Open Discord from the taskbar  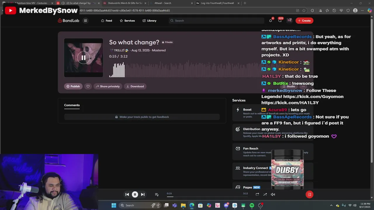pos(226,205)
